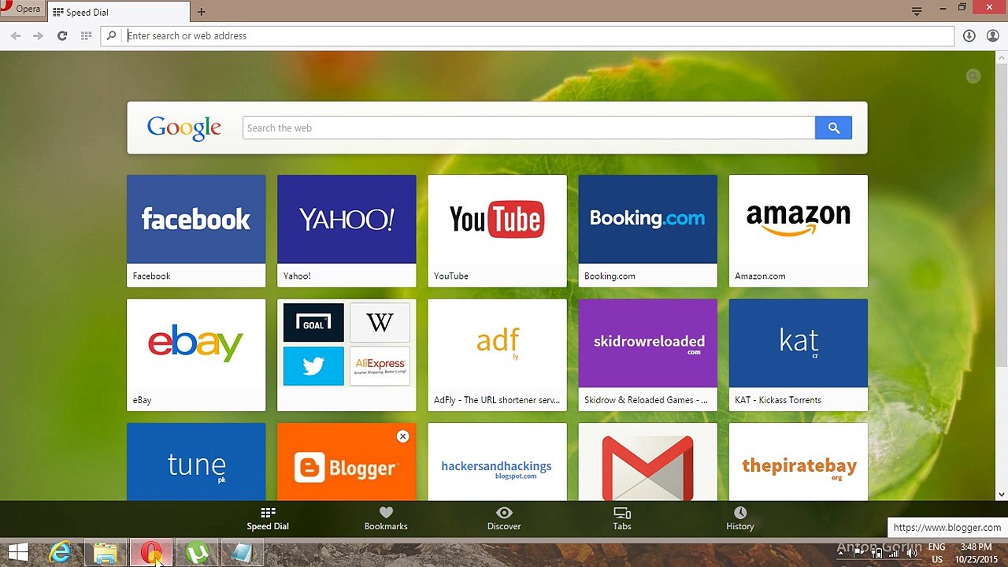Image resolution: width=1008 pixels, height=567 pixels.
Task: Click the Google 'Search the web' box
Action: [x=528, y=128]
